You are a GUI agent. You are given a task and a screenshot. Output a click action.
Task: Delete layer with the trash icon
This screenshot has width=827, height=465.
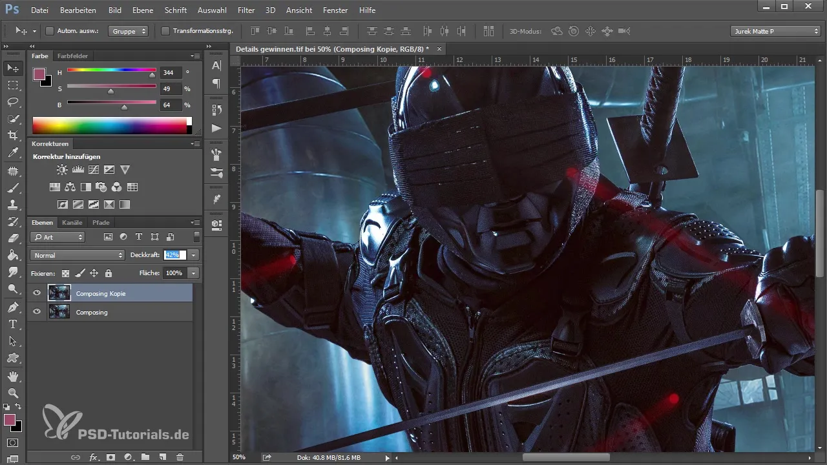coord(180,457)
